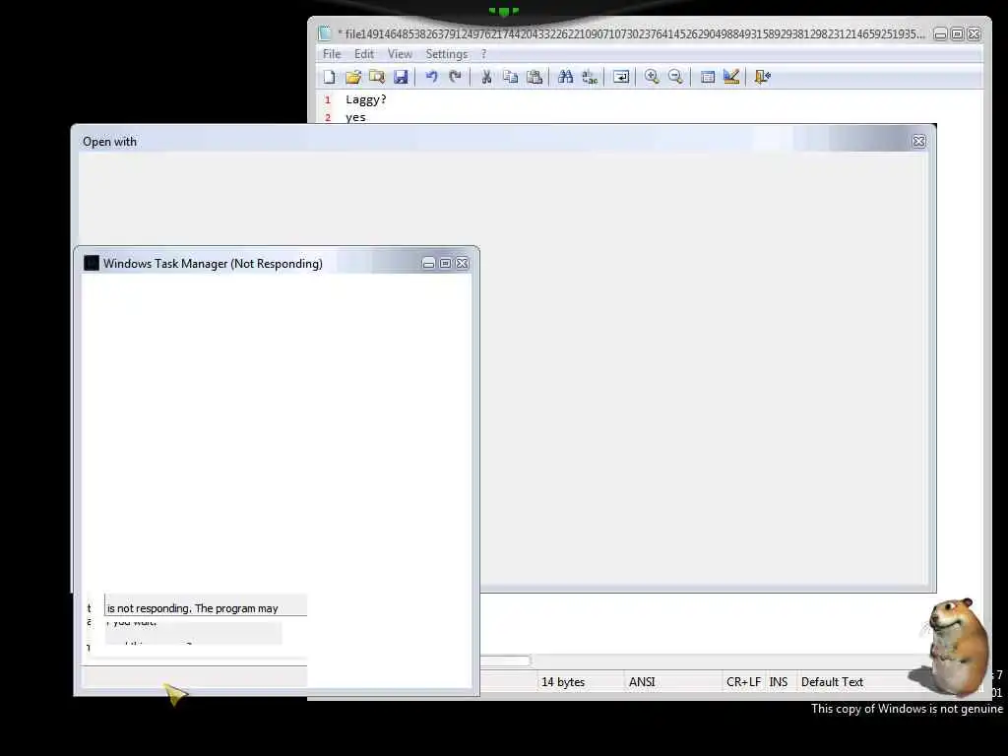Click the Windows Task Manager title icon
The image size is (1008, 756).
tap(92, 263)
